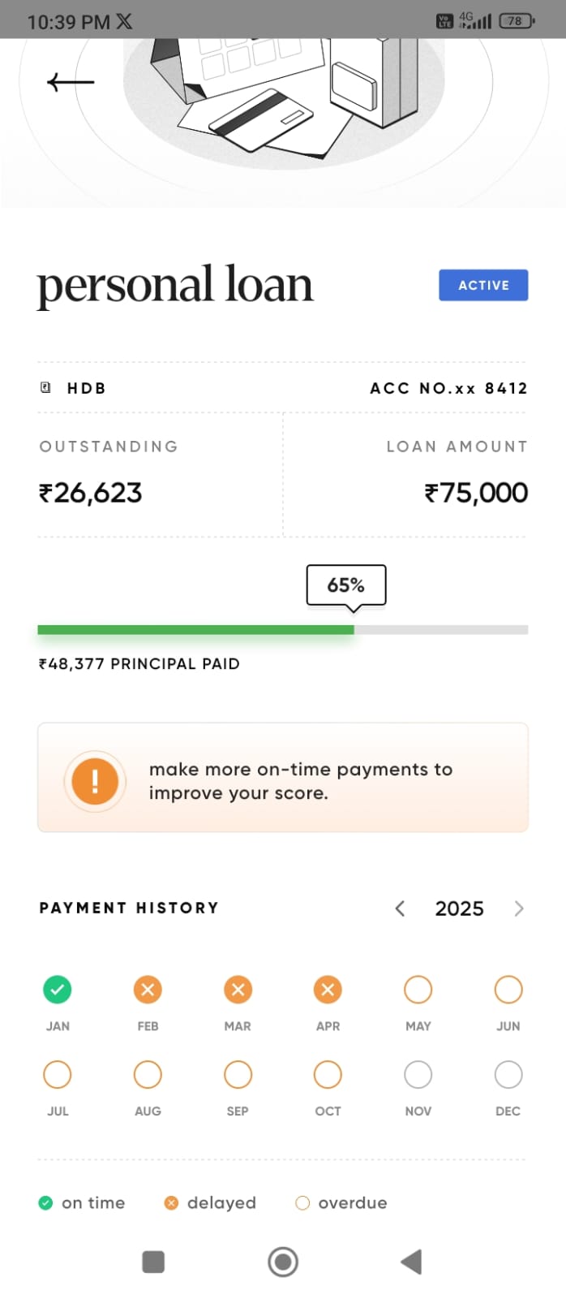Viewport: 566px width, 1299px height.
Task: Select the June overdue circle
Action: (508, 990)
